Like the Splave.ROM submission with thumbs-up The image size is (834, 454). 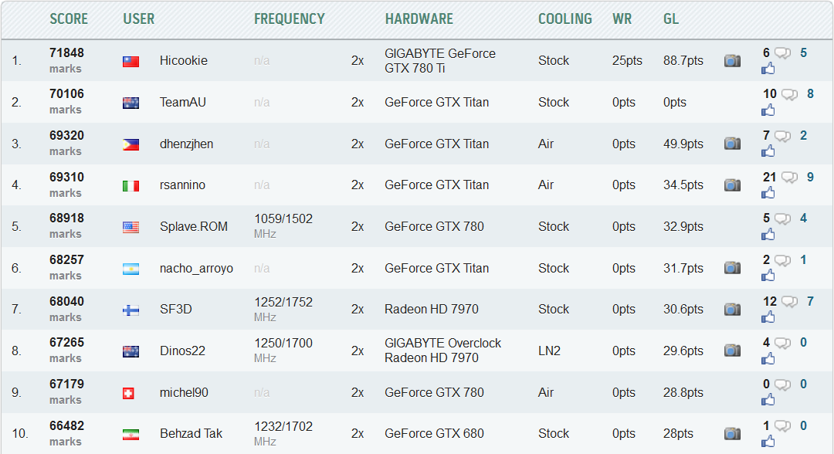pos(768,235)
